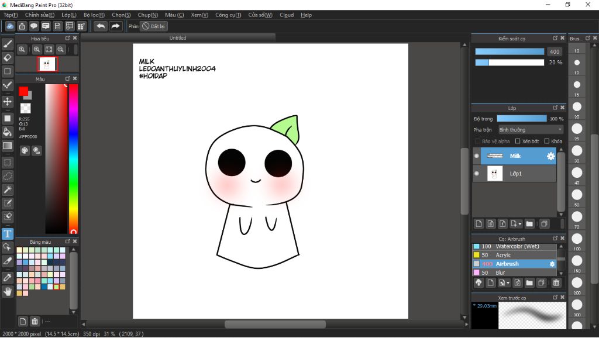Open the Tệp menu
This screenshot has height=338, width=599.
(x=11, y=15)
